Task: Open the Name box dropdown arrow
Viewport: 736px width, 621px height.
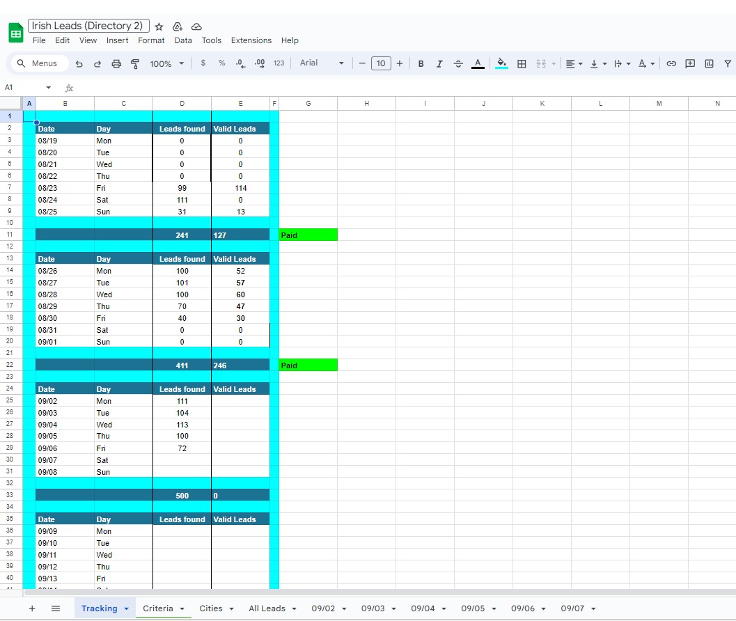Action: (x=48, y=87)
